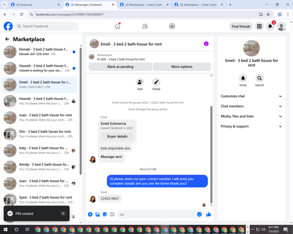Open Windows Start menu
Screen dimensions: 293x234
pos(5,229)
